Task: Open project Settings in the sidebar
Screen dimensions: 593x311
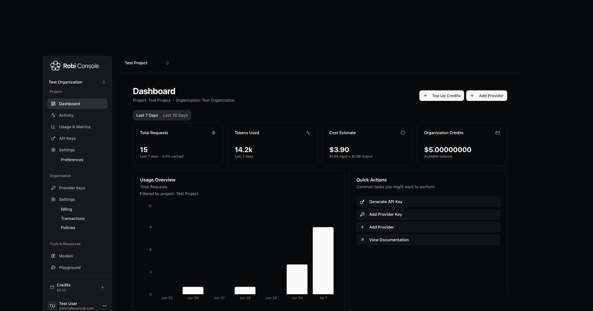Action: [67, 150]
